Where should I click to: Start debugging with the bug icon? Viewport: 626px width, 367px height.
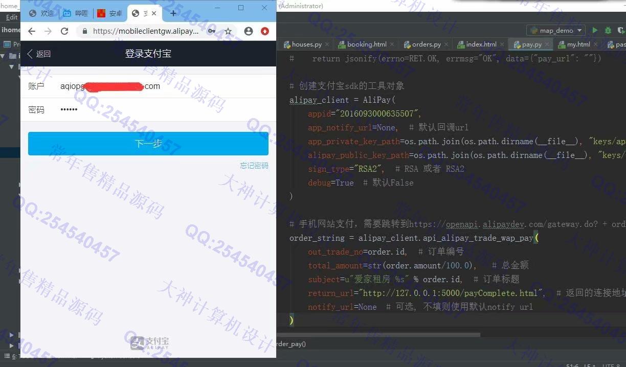608,30
